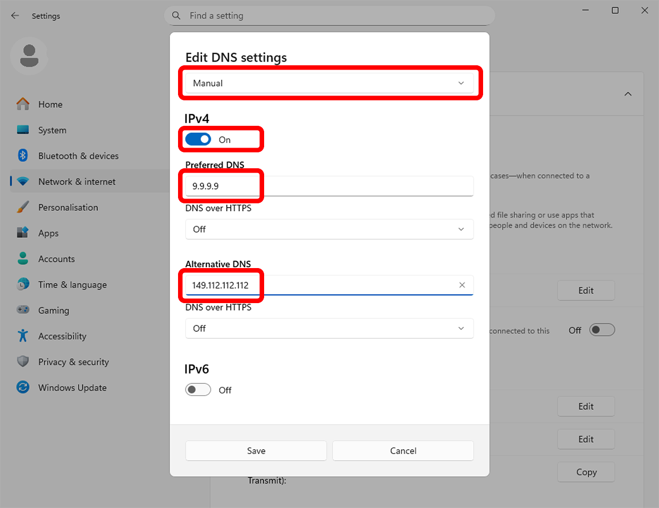Collapse the expanded network properties section
The height and width of the screenshot is (508, 659).
[x=628, y=93]
